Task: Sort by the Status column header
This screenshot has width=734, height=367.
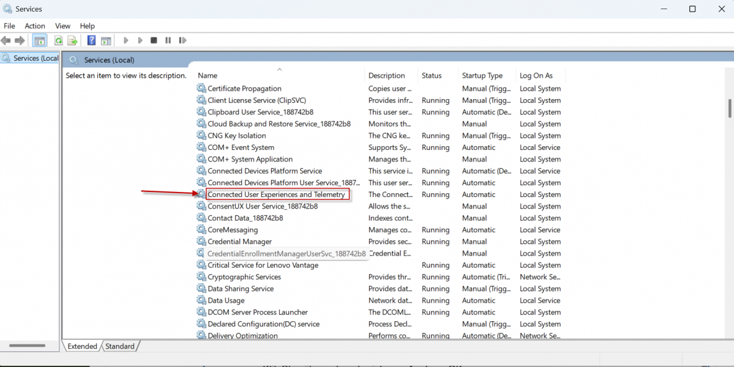Action: (x=432, y=76)
